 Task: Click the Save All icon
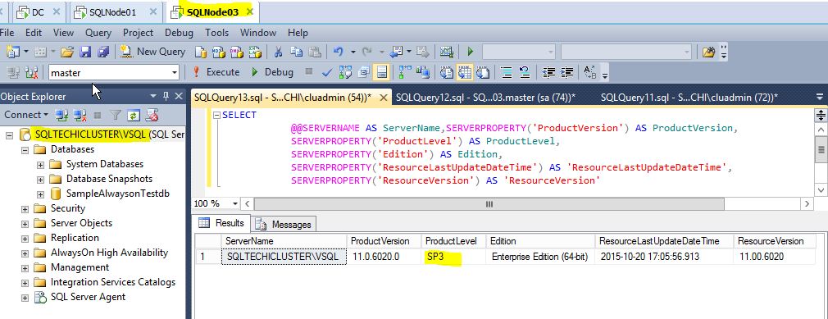[x=103, y=52]
